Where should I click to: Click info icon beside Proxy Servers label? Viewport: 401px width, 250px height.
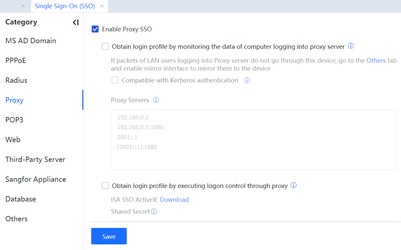coord(156,100)
